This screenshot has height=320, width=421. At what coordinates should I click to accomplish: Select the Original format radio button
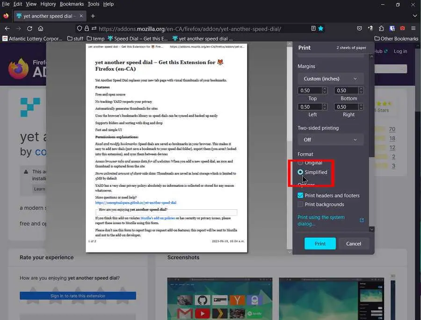click(300, 163)
